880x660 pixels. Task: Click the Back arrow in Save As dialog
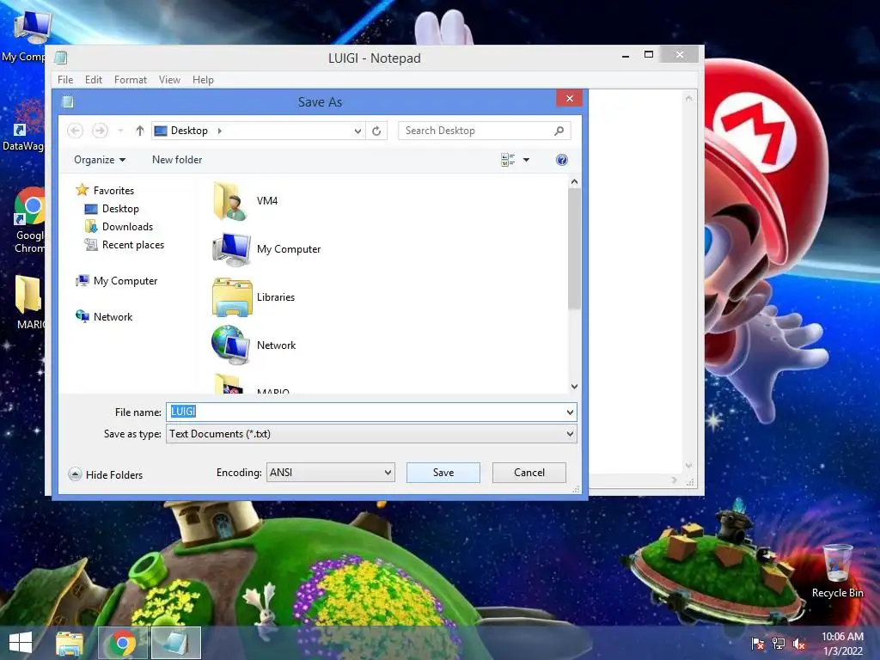(76, 131)
